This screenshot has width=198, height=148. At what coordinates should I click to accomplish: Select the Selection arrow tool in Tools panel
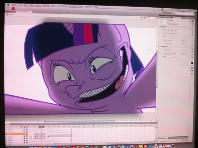192,21
